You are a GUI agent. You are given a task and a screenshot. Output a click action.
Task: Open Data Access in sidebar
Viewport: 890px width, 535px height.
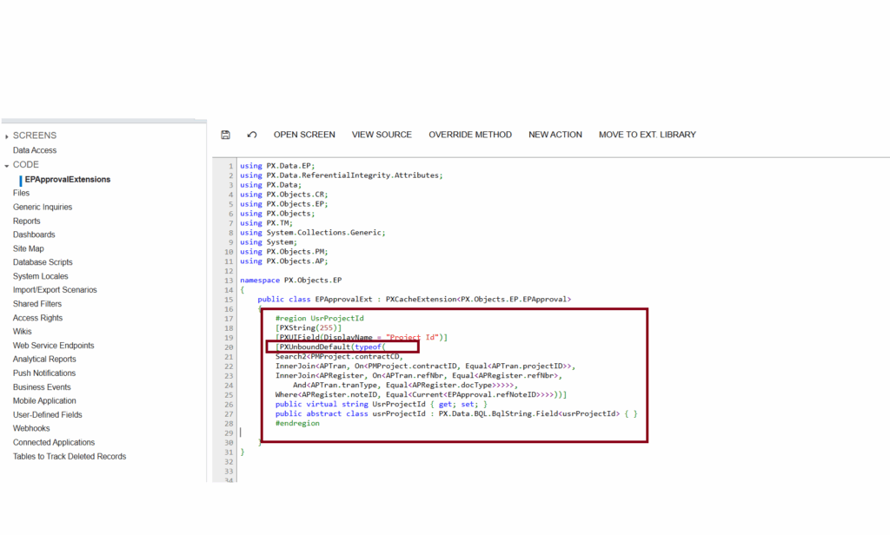click(35, 150)
